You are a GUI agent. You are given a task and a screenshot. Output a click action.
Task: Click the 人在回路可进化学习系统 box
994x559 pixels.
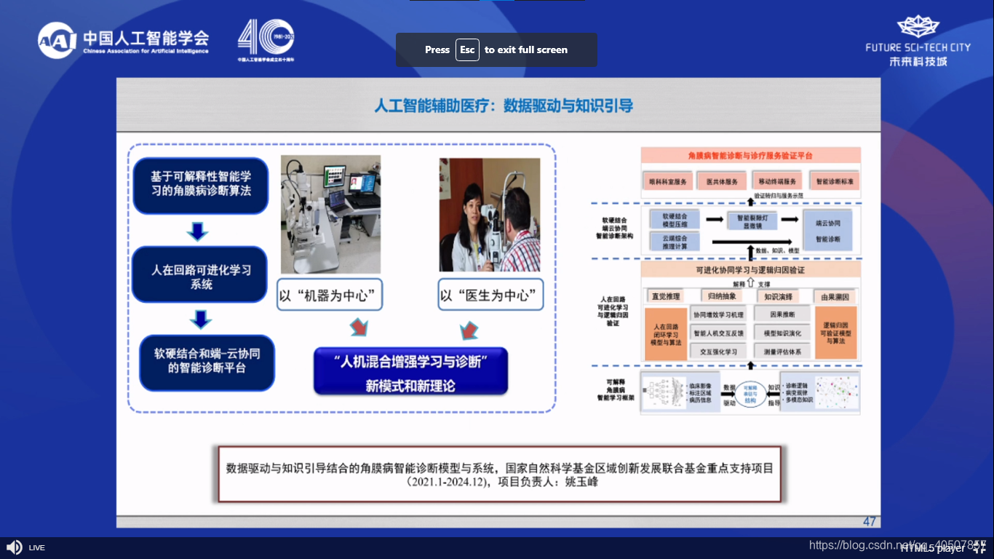[200, 276]
